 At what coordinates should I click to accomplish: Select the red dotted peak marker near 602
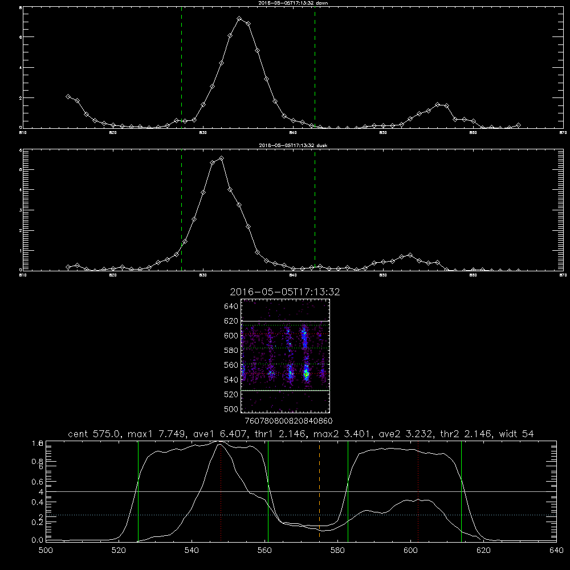(x=418, y=491)
